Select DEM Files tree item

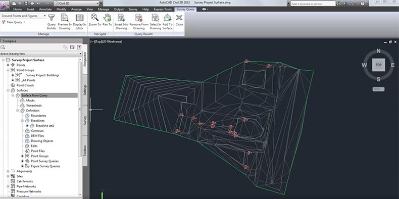37,136
